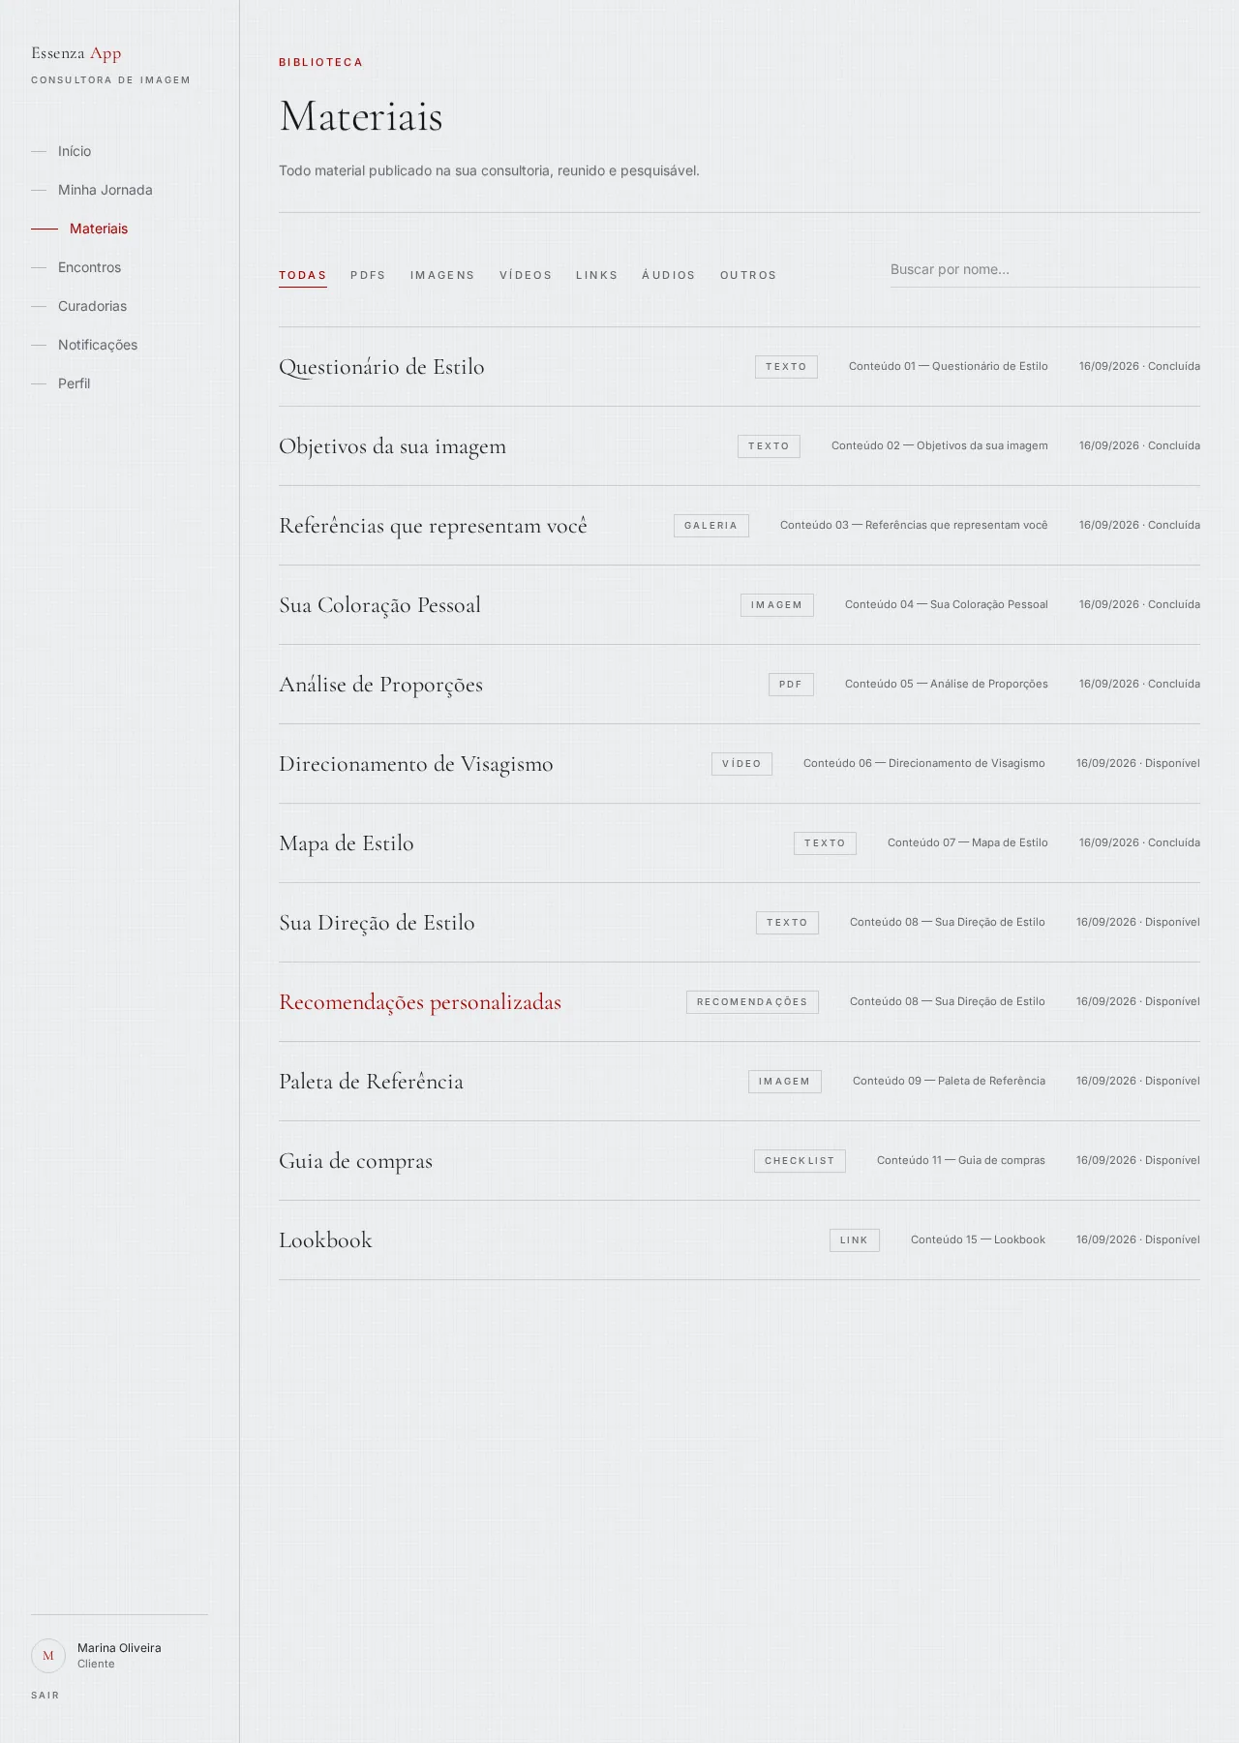Open Referências que representam você
Image resolution: width=1239 pixels, height=1743 pixels.
click(433, 526)
